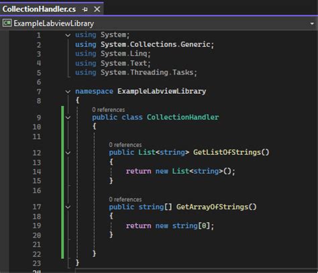The image size is (318, 273).
Task: Place cursor on CollectionHandler class name
Action: click(x=182, y=117)
